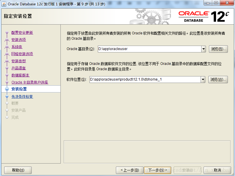
Task: Click the disabled 安装产品 step
Action: tap(18, 111)
